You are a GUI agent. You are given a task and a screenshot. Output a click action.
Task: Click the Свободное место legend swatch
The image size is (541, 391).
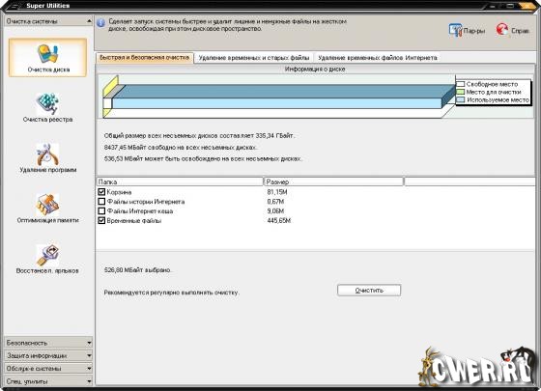(x=461, y=84)
